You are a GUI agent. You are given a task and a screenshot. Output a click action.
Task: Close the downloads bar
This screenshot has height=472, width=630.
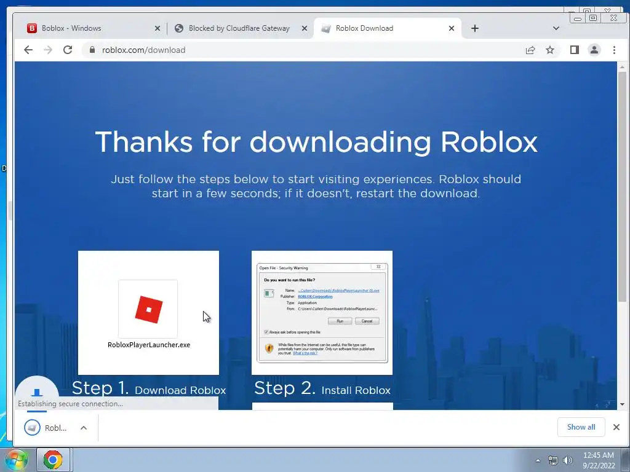tap(616, 427)
